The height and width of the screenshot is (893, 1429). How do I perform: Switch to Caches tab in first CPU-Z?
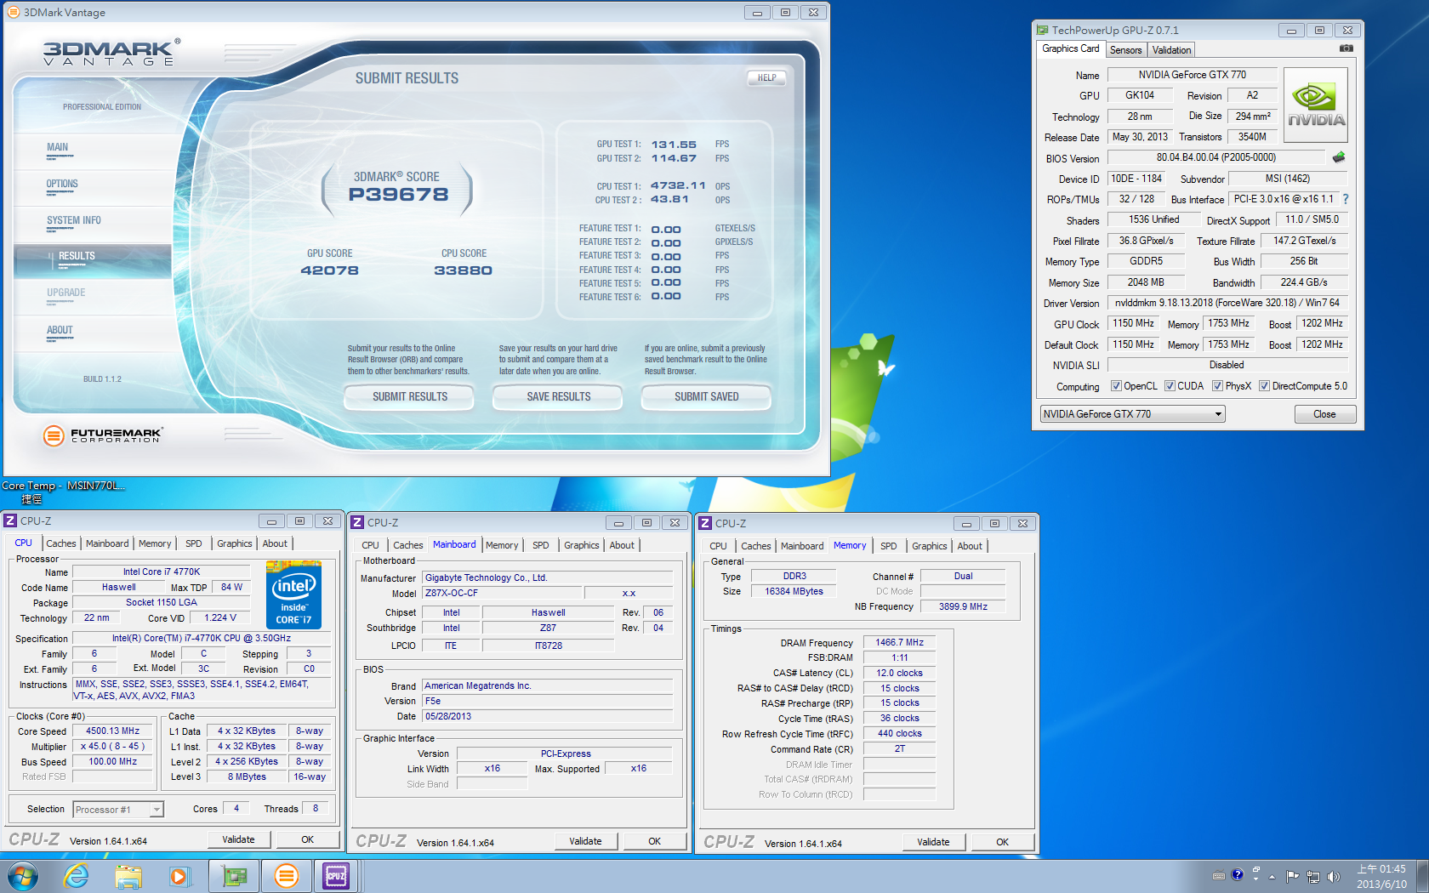point(61,543)
